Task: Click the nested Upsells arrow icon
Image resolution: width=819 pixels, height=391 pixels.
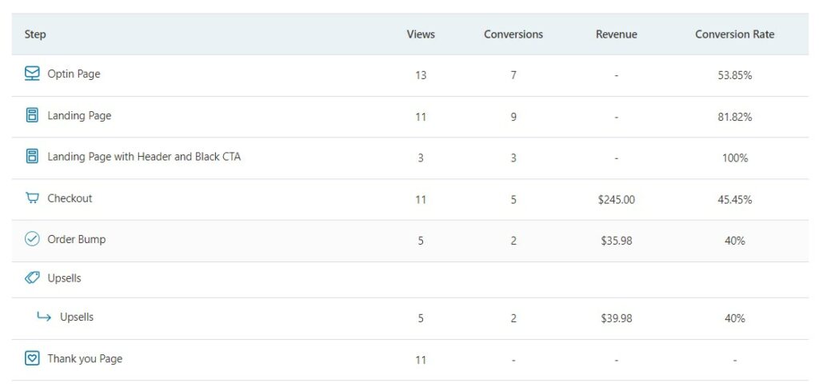Action: coord(44,317)
